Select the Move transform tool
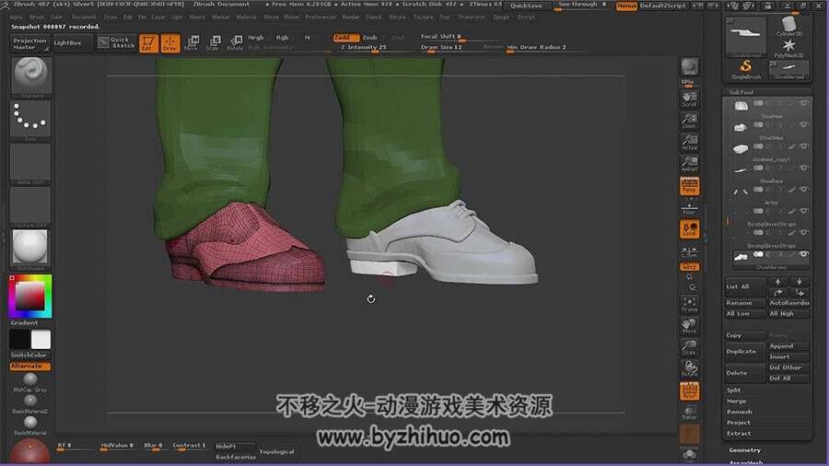 click(x=192, y=42)
